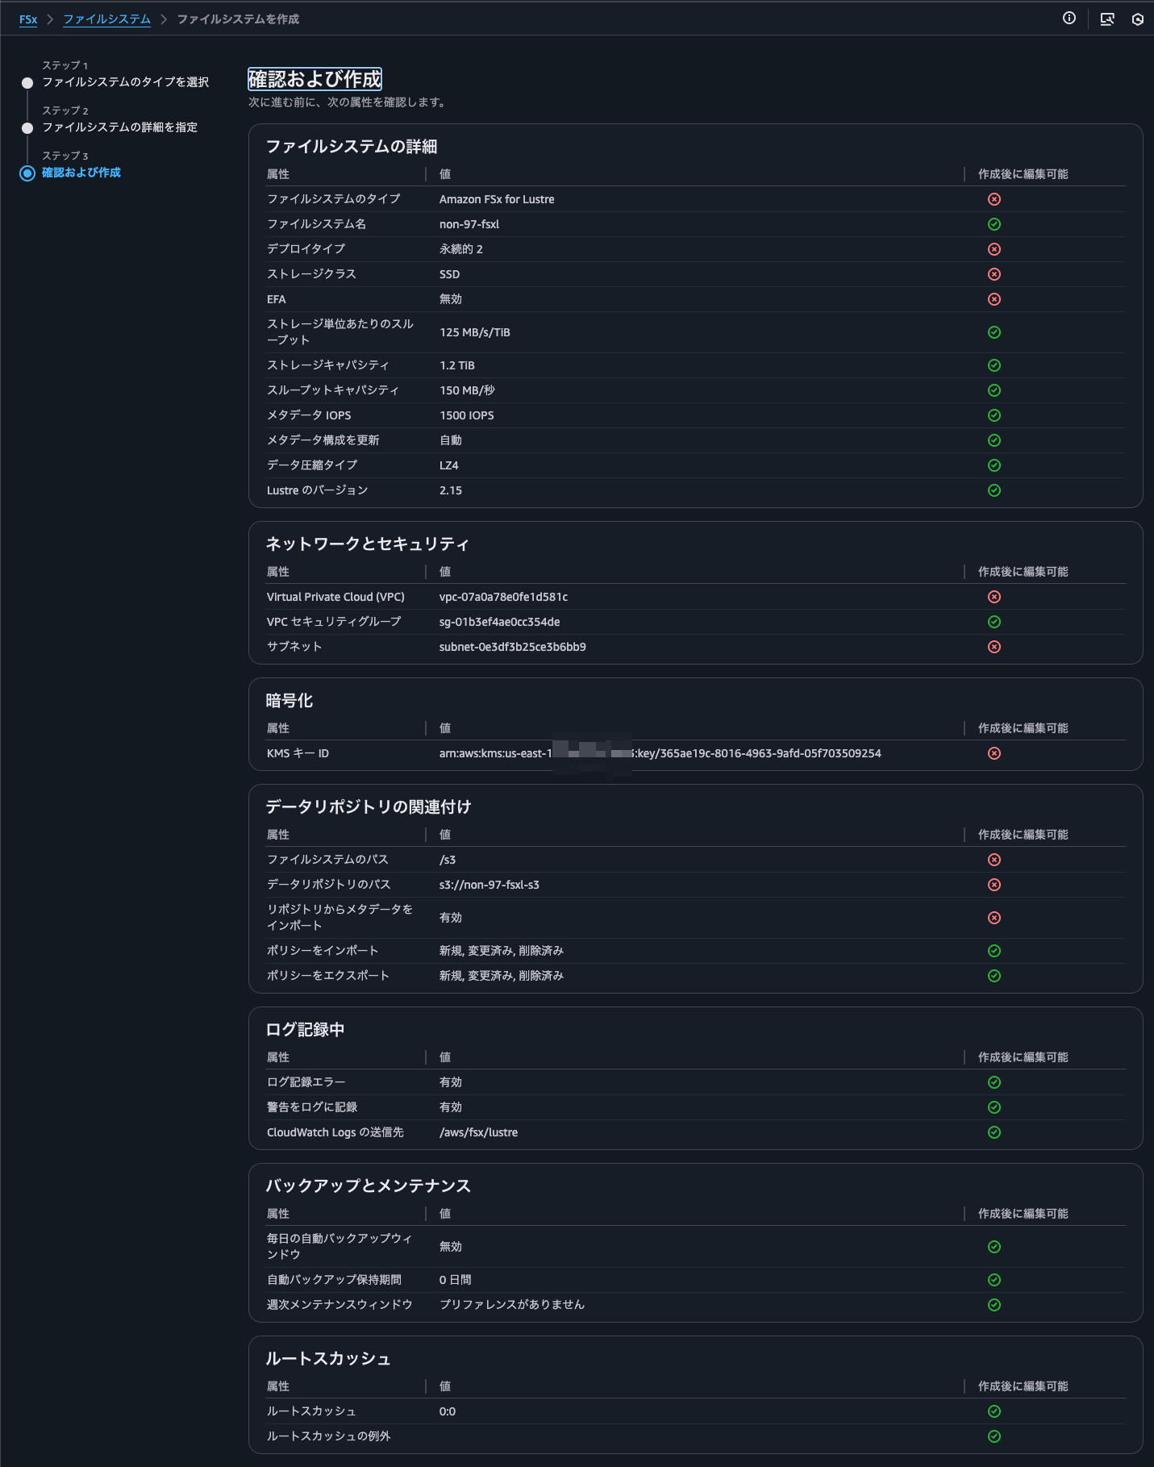Click the green check icon for ファイルシステム名 row
1154x1467 pixels.
click(x=994, y=224)
